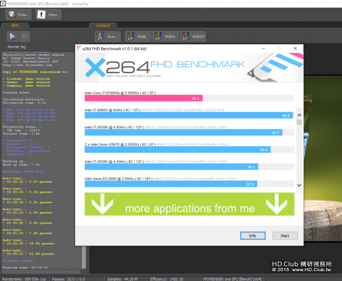This screenshot has height=281, width=342.
Task: Select RGB16 output format
Action: pyautogui.click(x=165, y=36)
